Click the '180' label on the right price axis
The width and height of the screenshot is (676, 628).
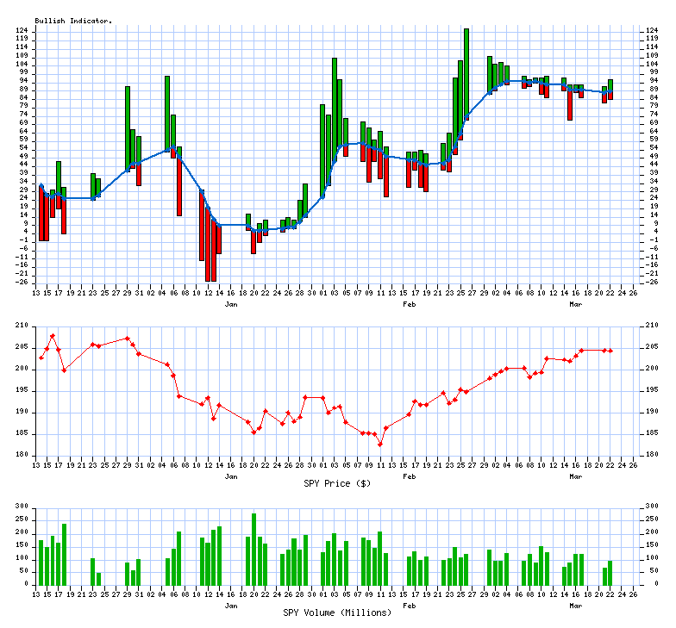(651, 455)
